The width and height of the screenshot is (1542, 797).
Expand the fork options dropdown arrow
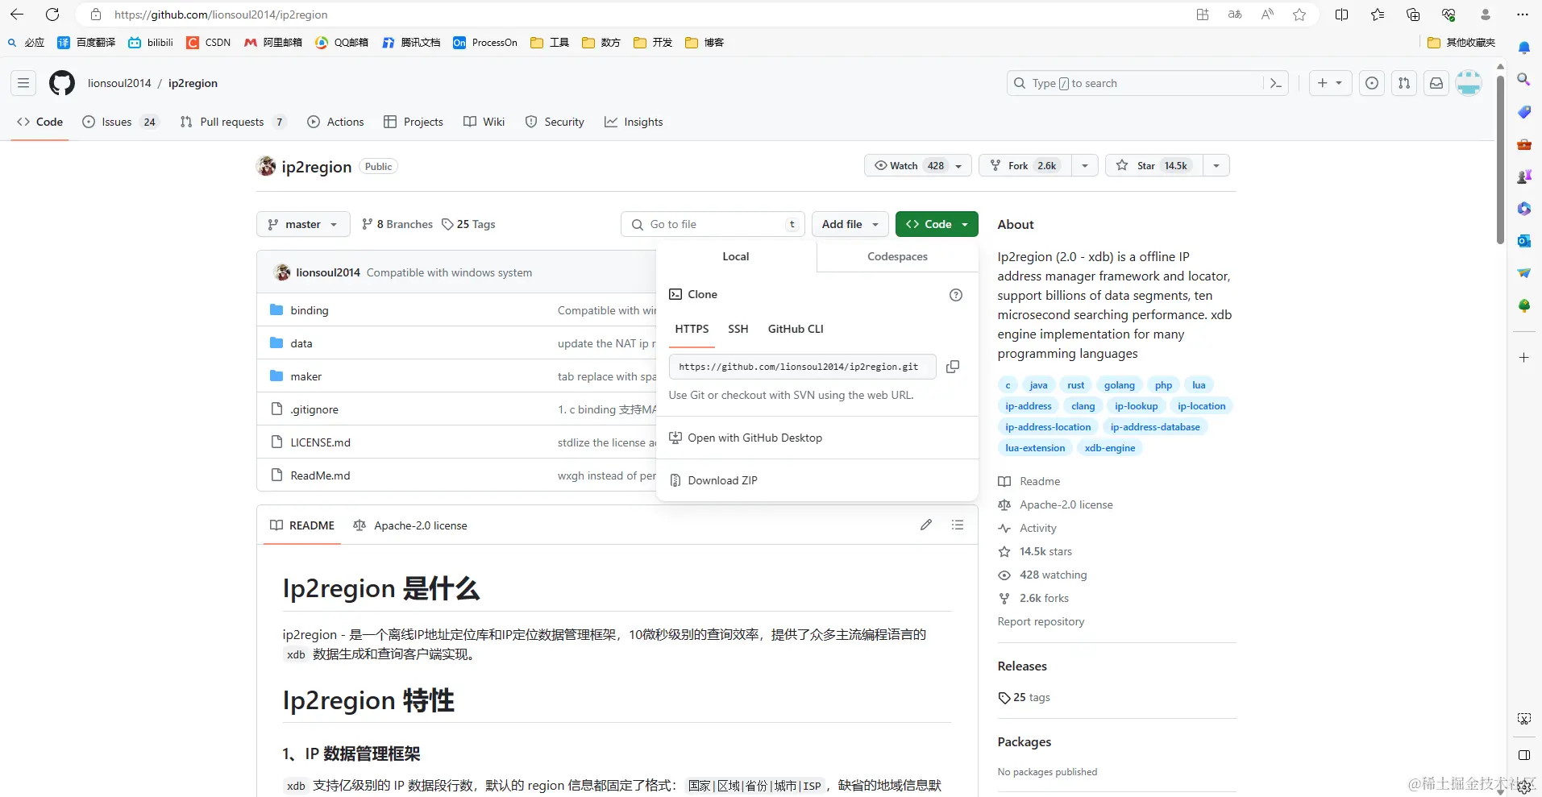(x=1085, y=165)
